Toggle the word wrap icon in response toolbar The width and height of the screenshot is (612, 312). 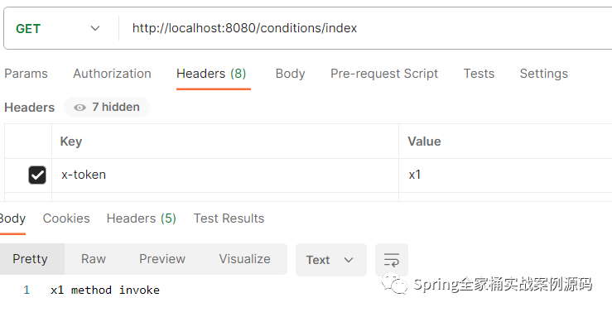[x=392, y=260]
